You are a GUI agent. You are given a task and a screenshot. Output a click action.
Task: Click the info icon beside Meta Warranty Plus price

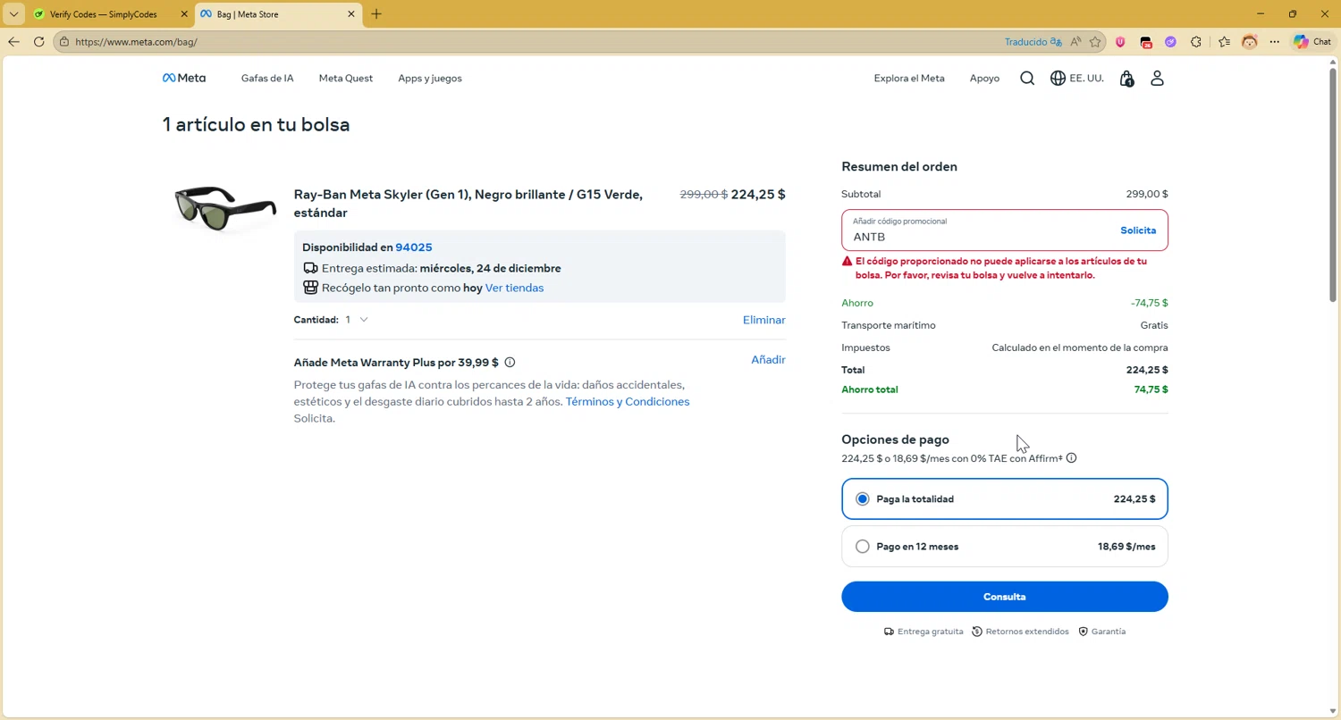click(510, 363)
